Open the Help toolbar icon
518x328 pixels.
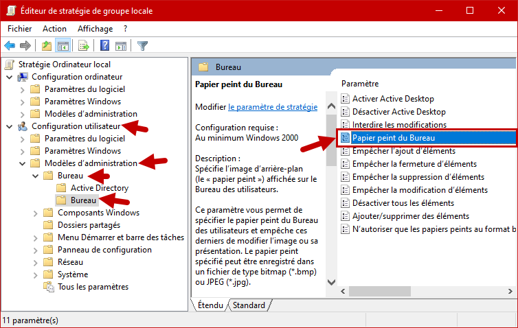pyautogui.click(x=104, y=45)
